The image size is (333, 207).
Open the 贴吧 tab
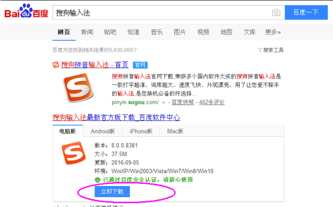[110, 32]
